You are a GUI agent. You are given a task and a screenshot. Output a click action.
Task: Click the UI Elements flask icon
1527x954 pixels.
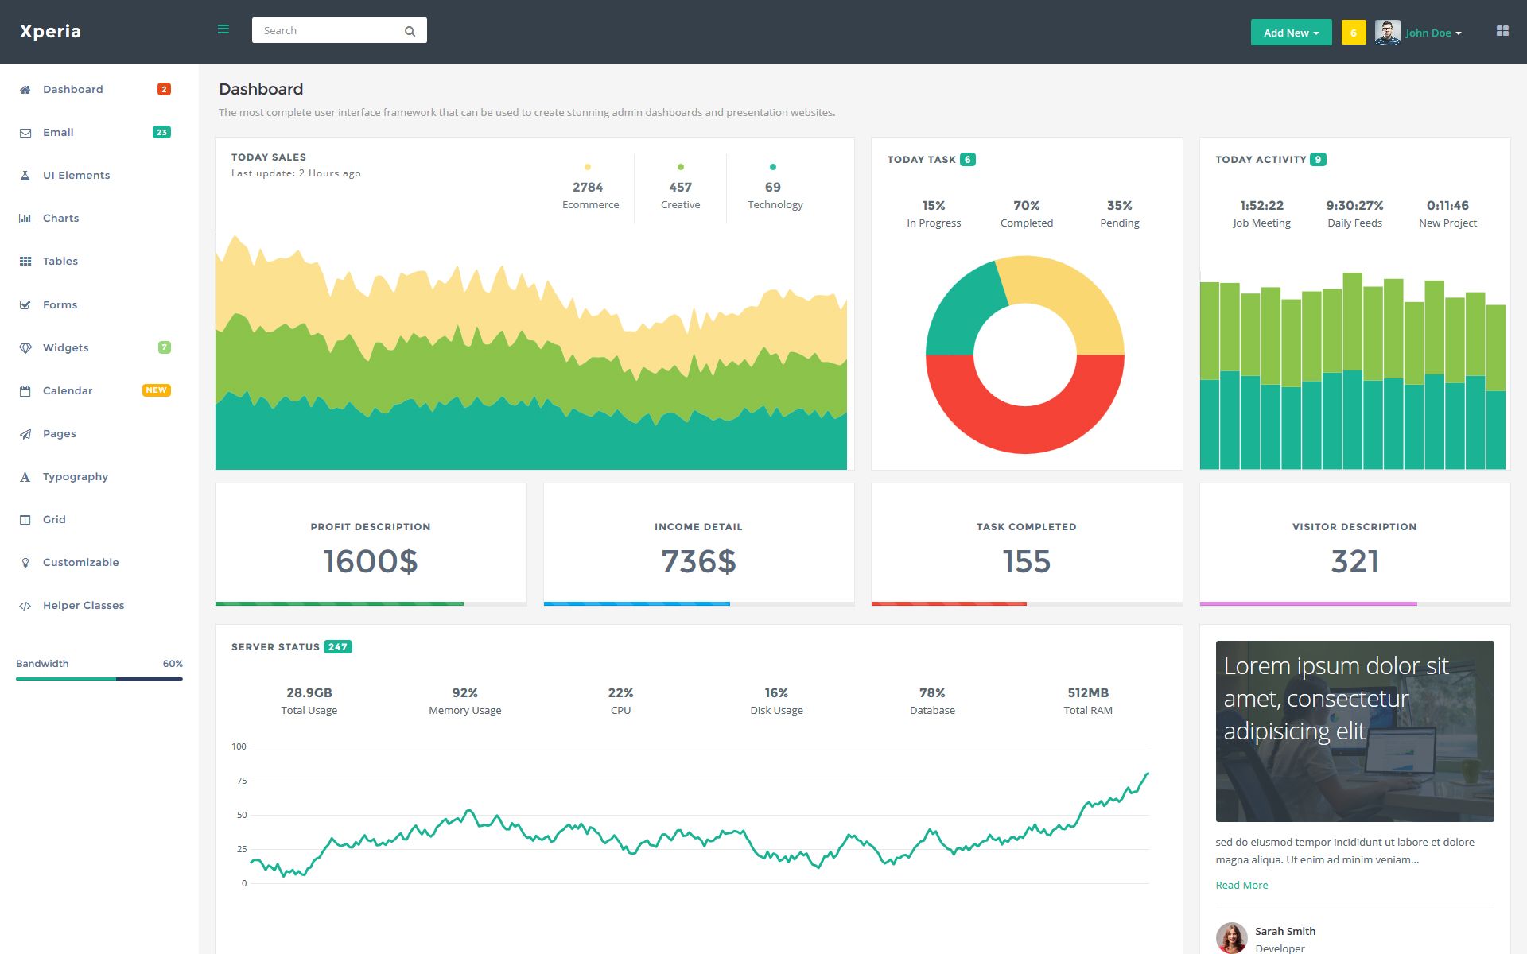pos(25,176)
